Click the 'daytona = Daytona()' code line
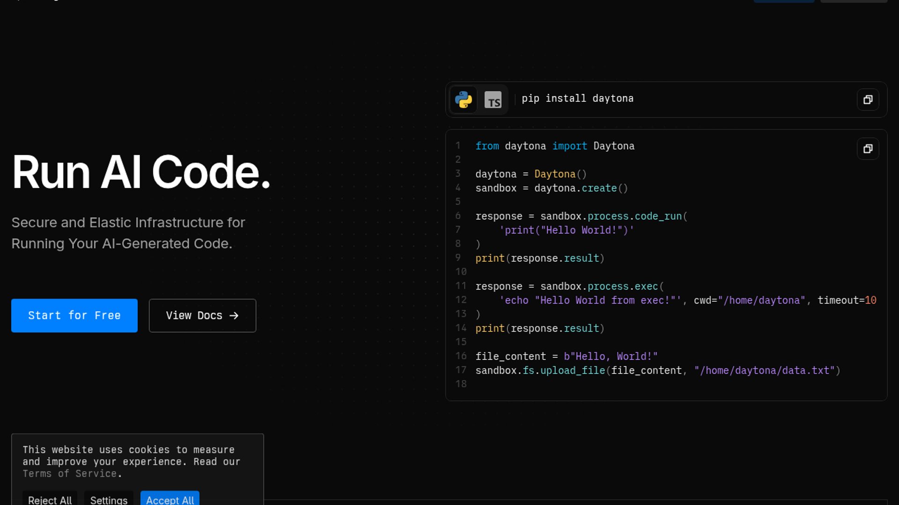The width and height of the screenshot is (899, 505). (531, 174)
